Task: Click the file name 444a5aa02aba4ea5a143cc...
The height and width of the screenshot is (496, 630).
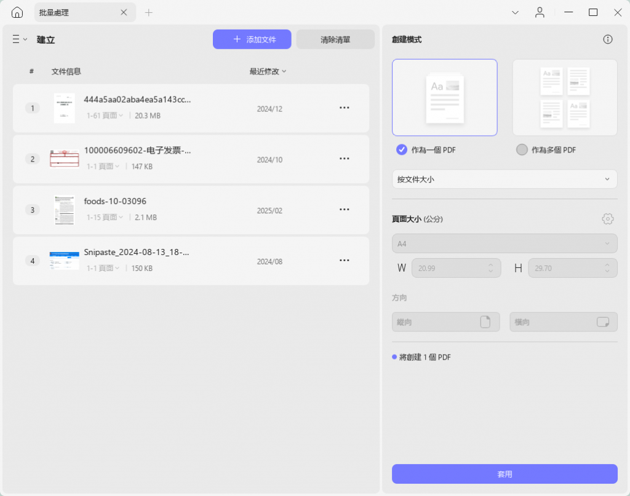Action: 137,100
